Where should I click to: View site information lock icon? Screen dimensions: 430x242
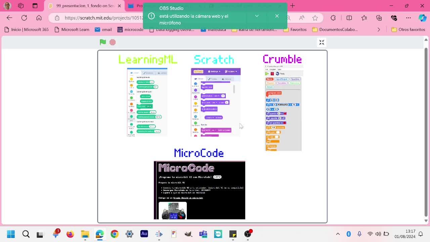click(57, 18)
